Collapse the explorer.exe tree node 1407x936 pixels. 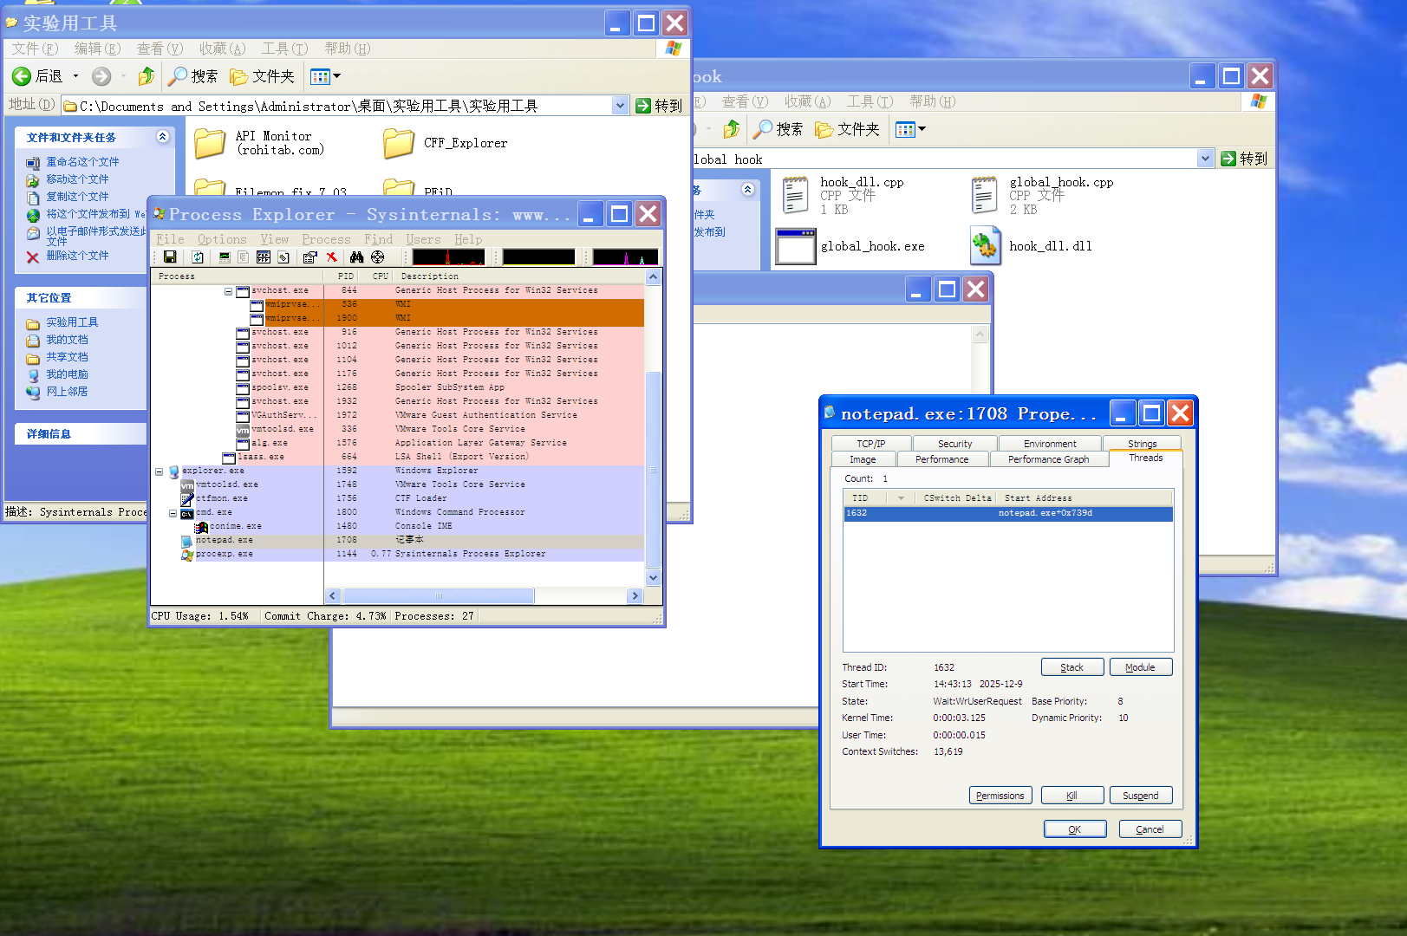pyautogui.click(x=160, y=471)
